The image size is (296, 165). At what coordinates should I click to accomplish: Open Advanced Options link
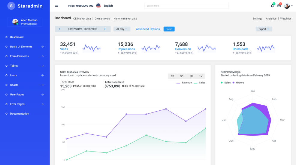pos(148,29)
